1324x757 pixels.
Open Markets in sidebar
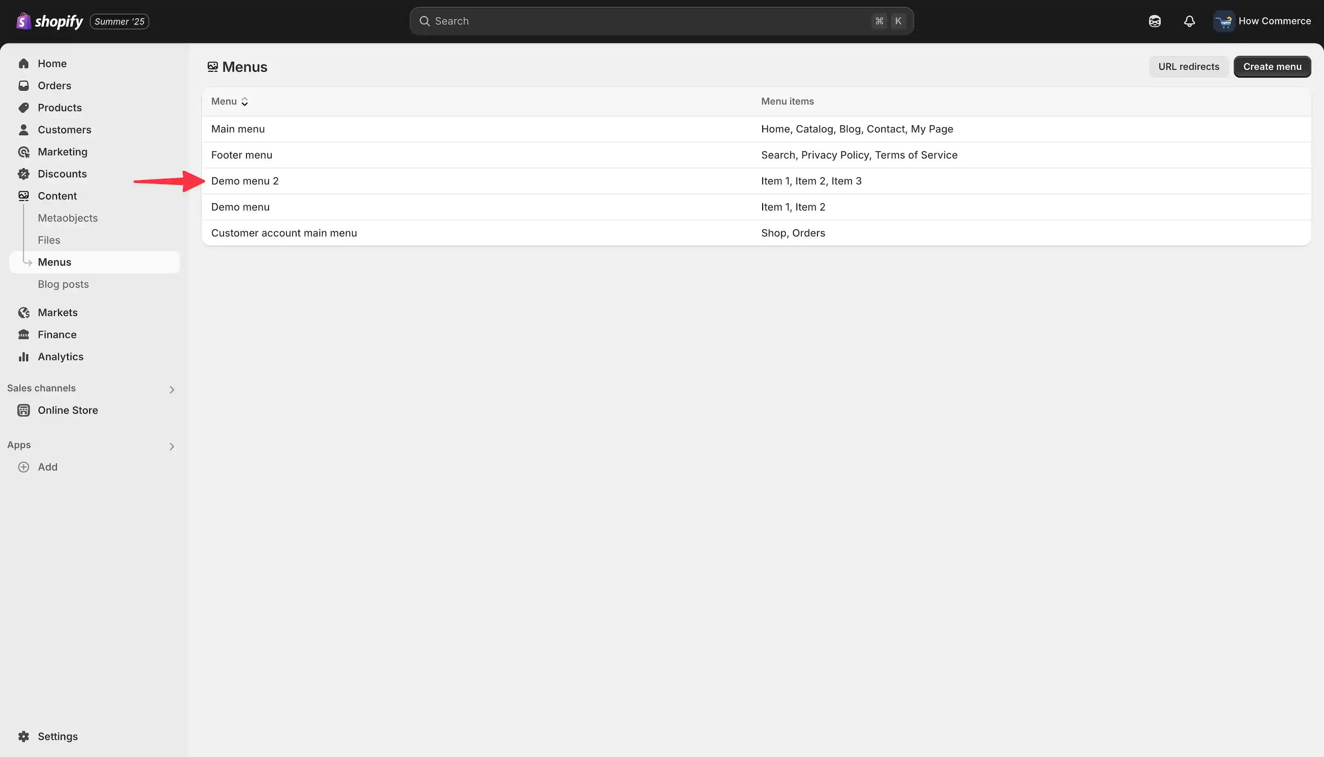coord(95,313)
